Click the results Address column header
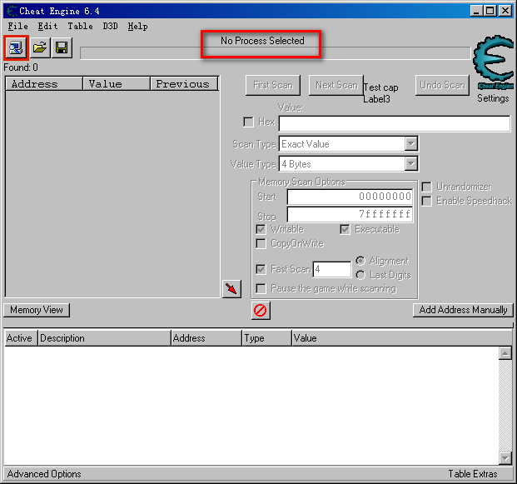Screen dimensions: 517x484 [x=44, y=84]
